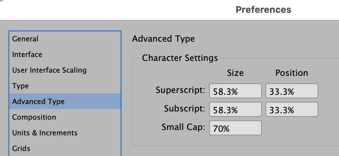Click the Superscript Size field showing 58.3%
Viewport: 339px width, 156px height.
pyautogui.click(x=236, y=91)
